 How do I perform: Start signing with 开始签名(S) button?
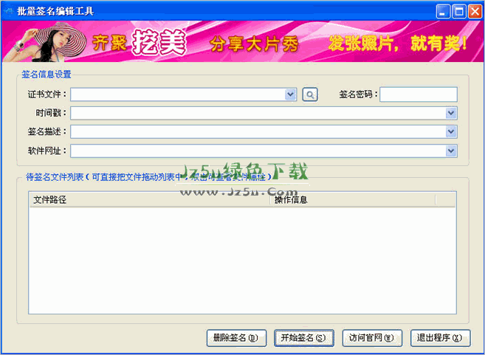click(303, 338)
